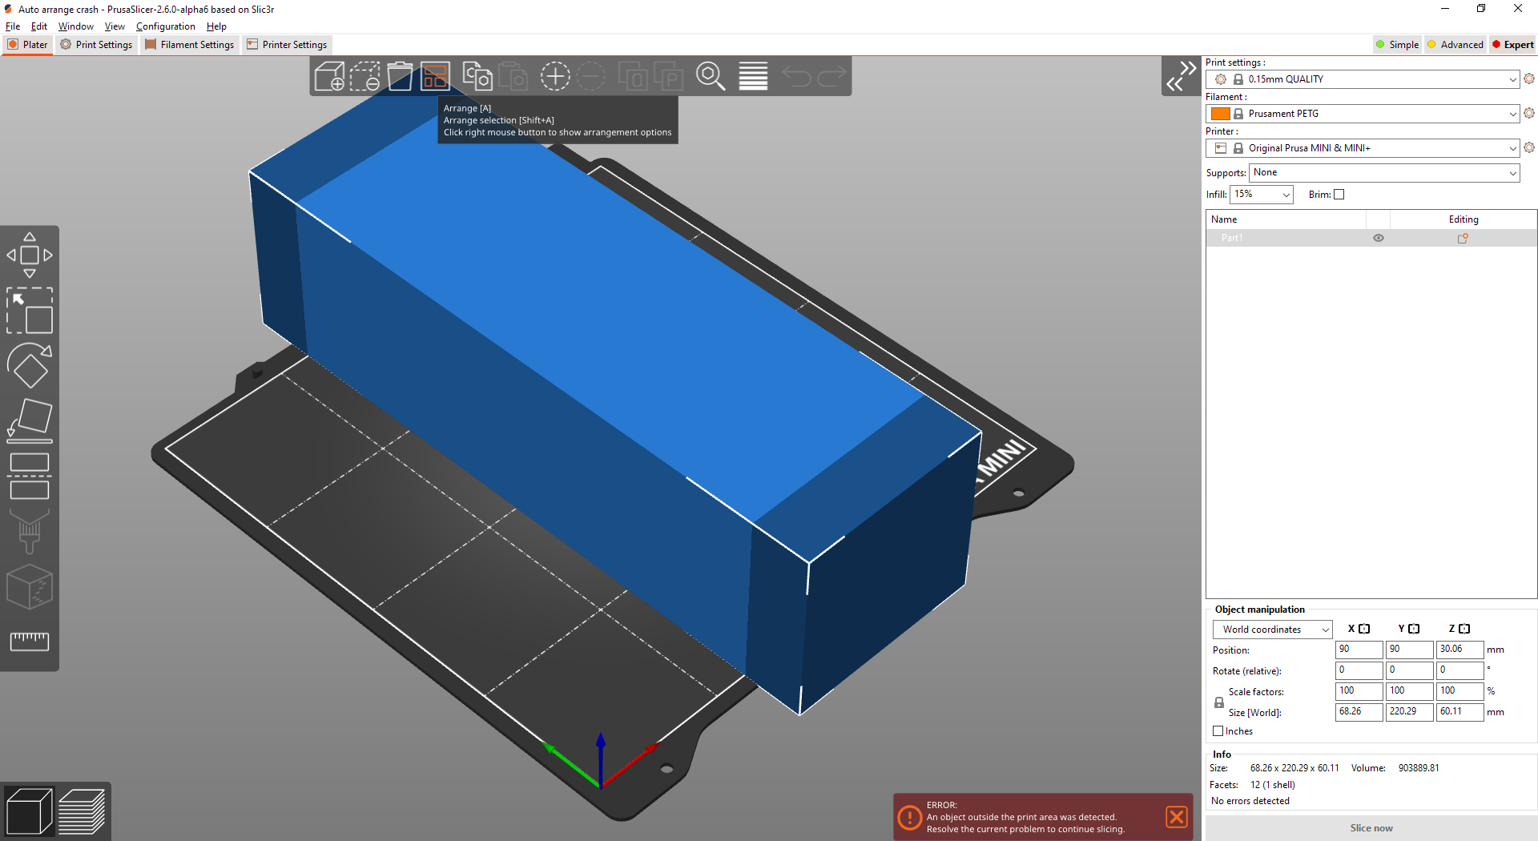The image size is (1538, 841).
Task: Select Advanced mode
Action: 1455,45
